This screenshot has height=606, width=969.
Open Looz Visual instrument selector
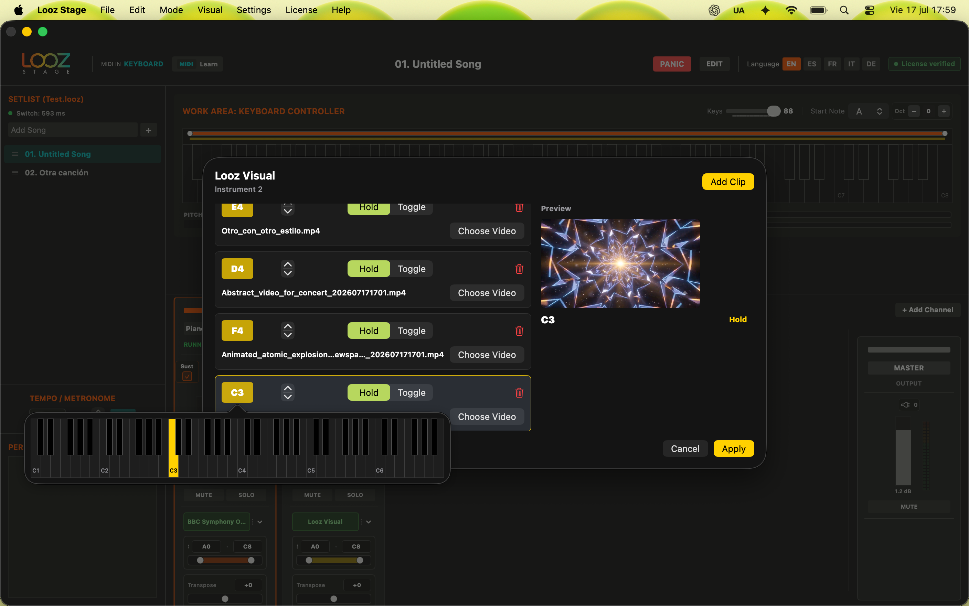(325, 521)
